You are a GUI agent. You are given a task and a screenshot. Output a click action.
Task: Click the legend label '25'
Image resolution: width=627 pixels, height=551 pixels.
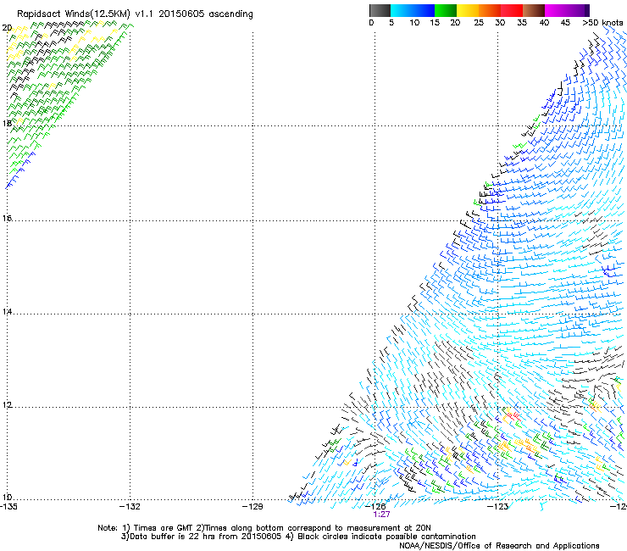[x=479, y=23]
